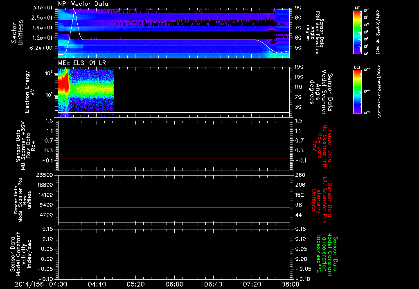This screenshot has width=419, height=289.
Task: Click the 18800 scanner position tick
Action: (44, 185)
